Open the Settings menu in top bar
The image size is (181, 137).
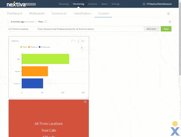(115, 4)
